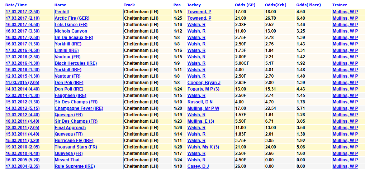365x176 pixels.
Task: Open race 17.03.2017 (2.10) link
Action: point(22,18)
